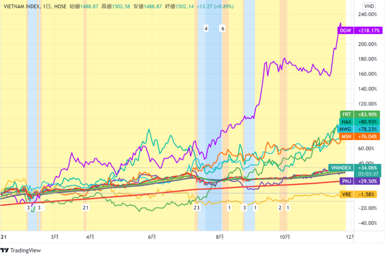Select the MSN +76.04% price label
386x256 pixels.
point(359,136)
